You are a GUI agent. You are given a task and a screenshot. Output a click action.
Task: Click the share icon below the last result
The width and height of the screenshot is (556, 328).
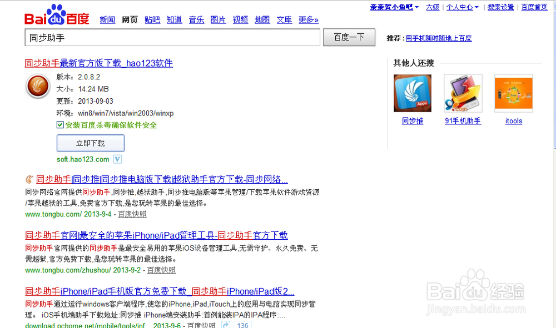point(225,324)
